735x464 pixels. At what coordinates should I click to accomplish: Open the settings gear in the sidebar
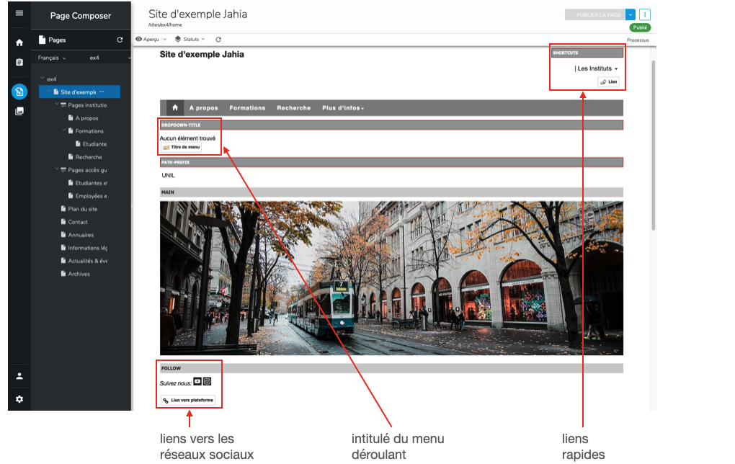coord(19,399)
